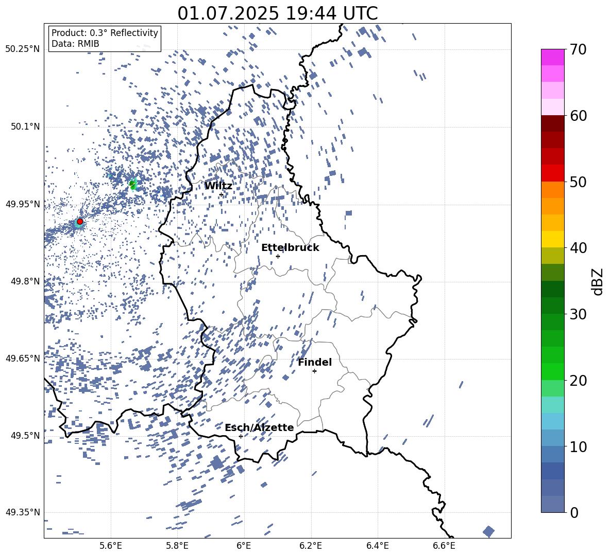Click the magenta top swatch of colorbar
The image size is (610, 556).
tap(553, 57)
